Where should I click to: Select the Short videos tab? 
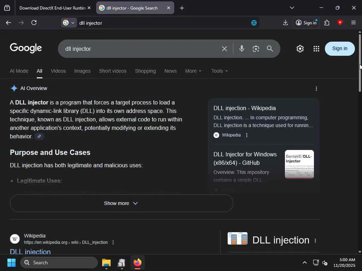tap(113, 71)
